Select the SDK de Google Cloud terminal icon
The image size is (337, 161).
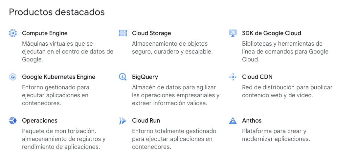(233, 33)
